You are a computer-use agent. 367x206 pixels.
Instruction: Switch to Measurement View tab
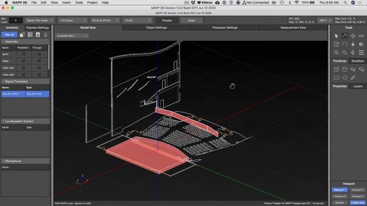[x=293, y=27]
